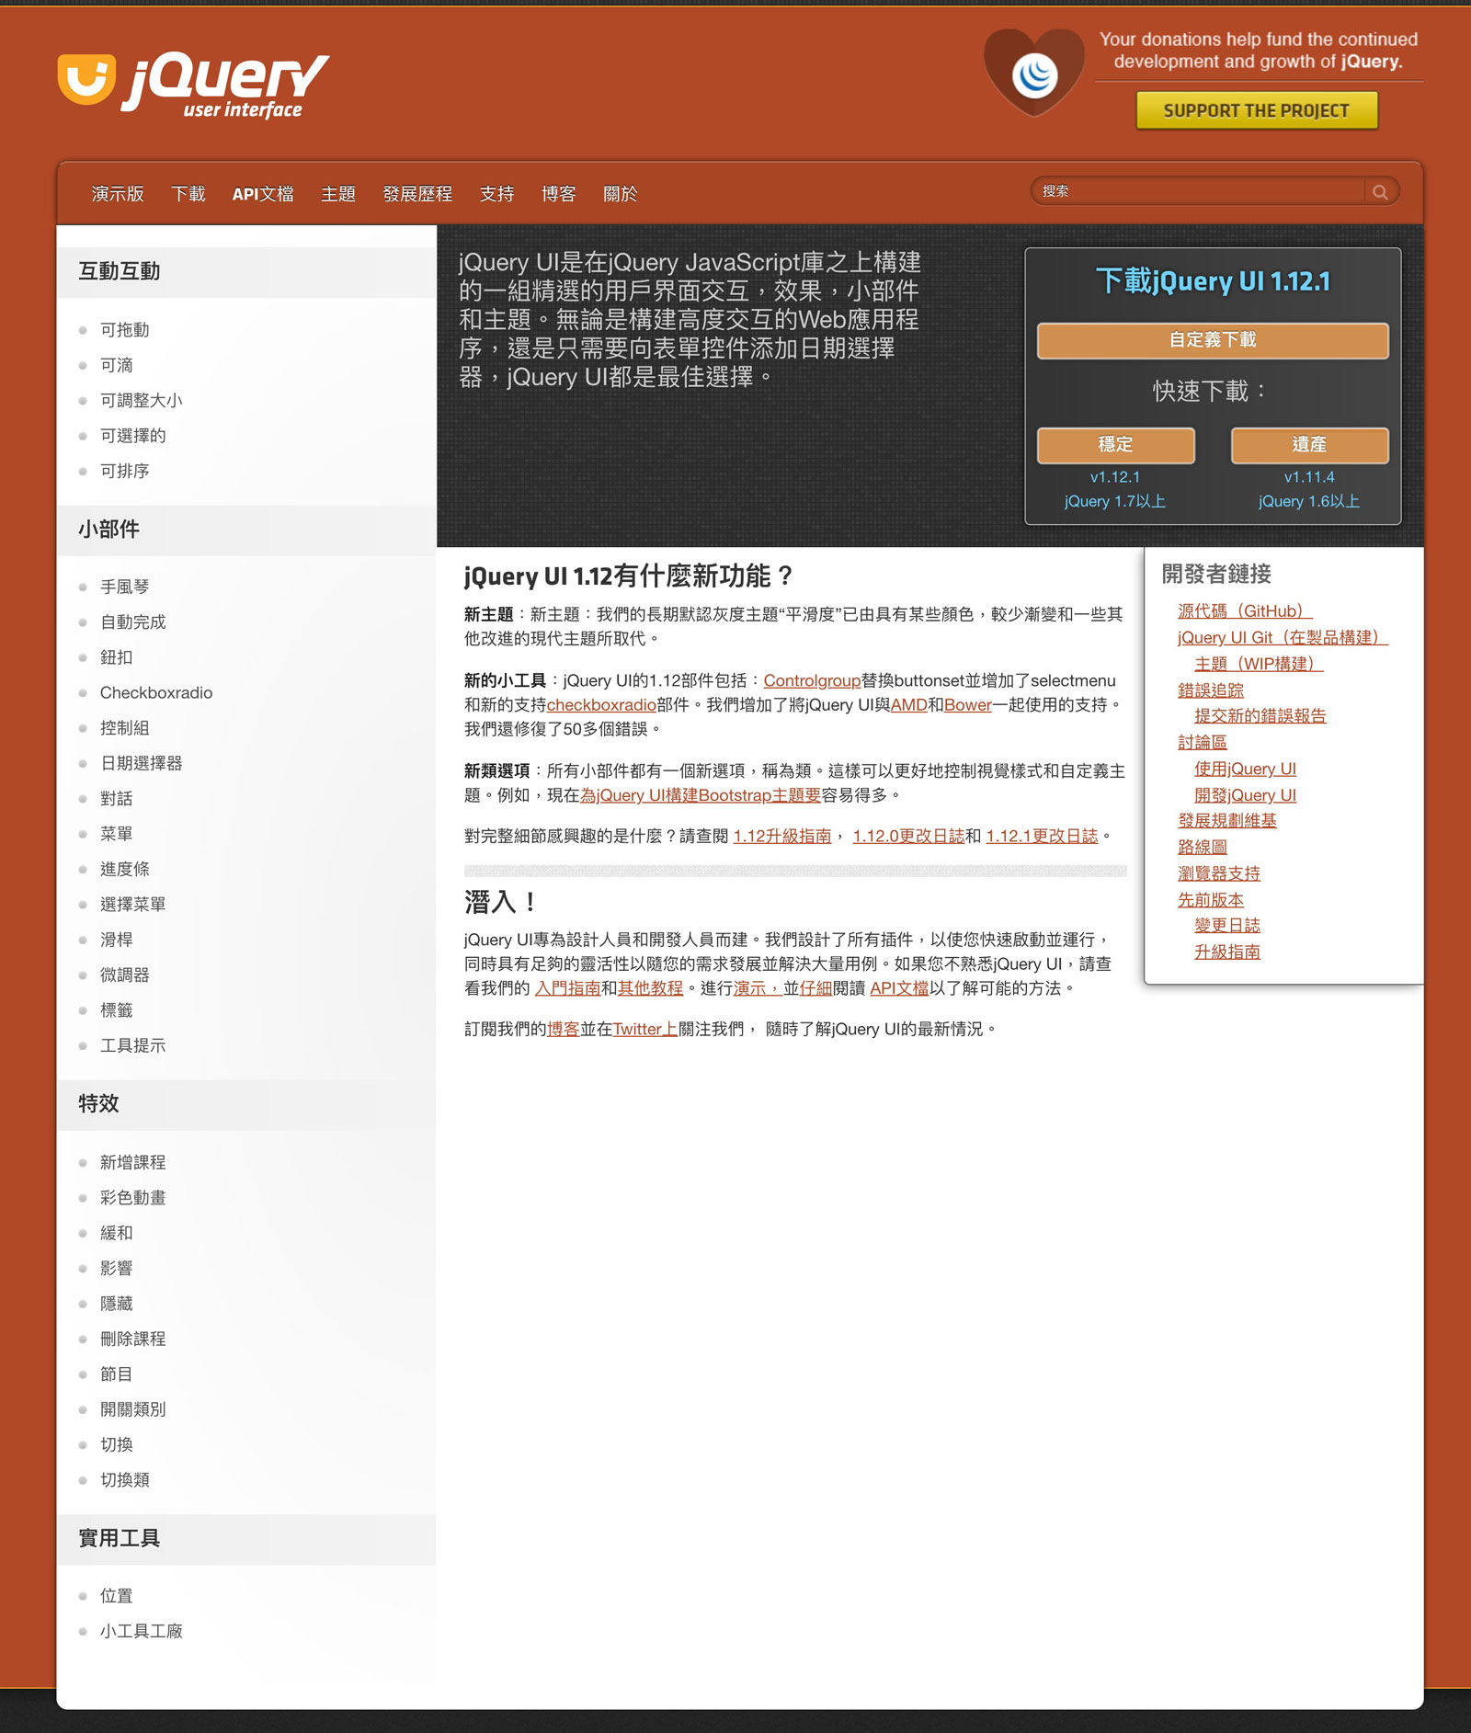
Task: Open 可選擇的 in the sidebar
Action: (133, 436)
